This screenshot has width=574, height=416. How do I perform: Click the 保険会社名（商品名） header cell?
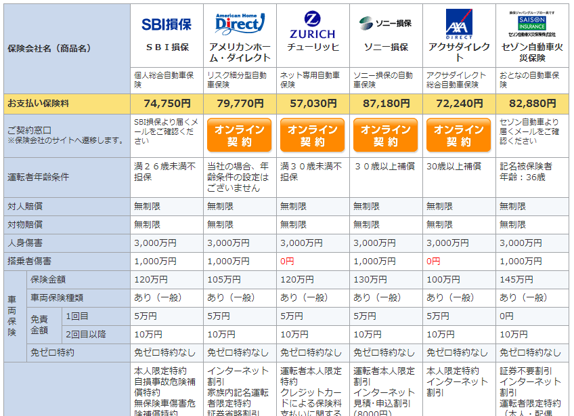67,49
